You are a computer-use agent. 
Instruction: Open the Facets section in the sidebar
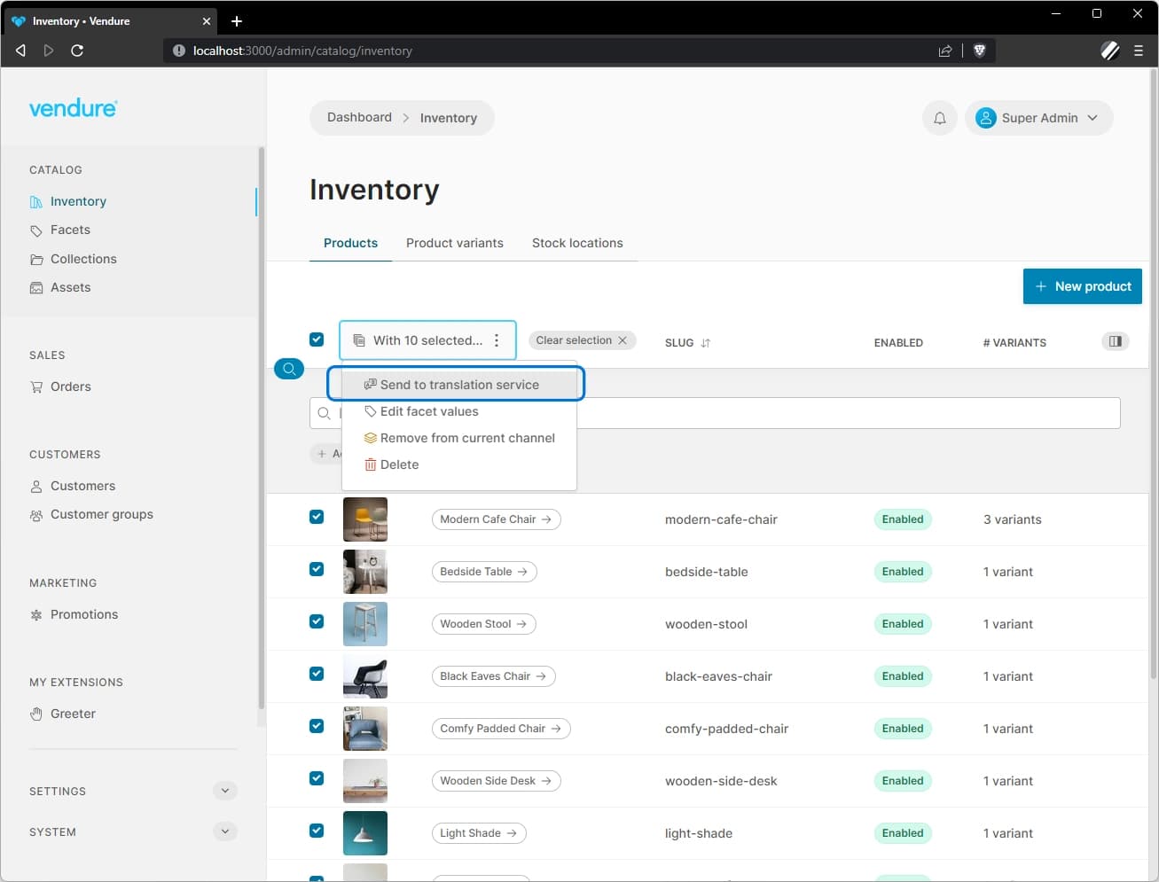(x=69, y=230)
